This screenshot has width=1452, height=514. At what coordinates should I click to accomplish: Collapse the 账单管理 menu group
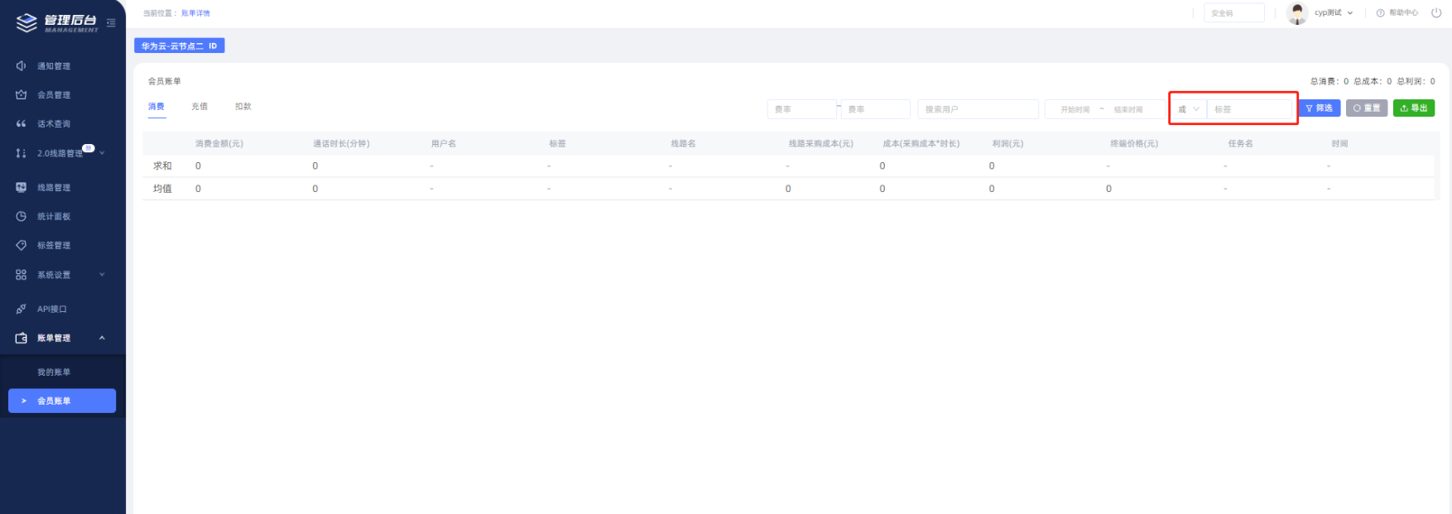point(102,338)
